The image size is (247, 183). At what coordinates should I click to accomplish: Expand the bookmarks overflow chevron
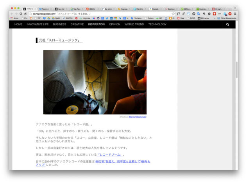click(x=214, y=18)
